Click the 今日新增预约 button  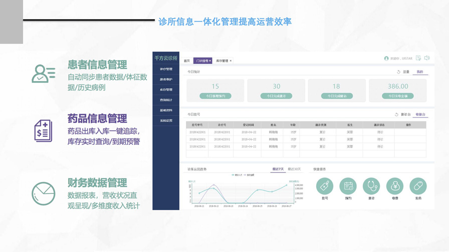tap(215, 96)
